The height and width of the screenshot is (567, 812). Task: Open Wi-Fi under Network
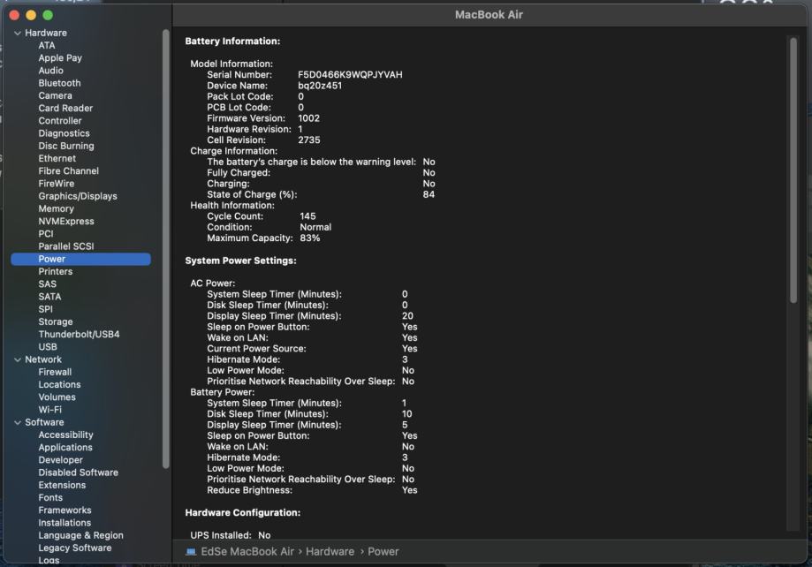pyautogui.click(x=49, y=410)
